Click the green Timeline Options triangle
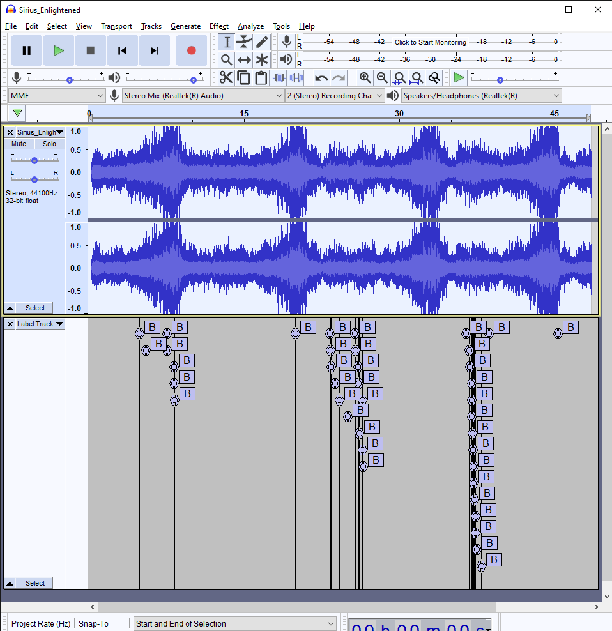 tap(17, 112)
